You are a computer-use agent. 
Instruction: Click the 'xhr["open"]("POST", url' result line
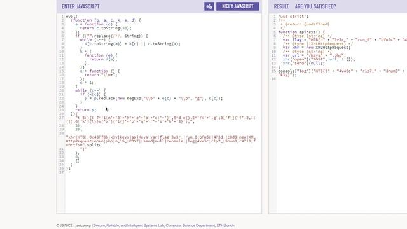click(x=319, y=59)
